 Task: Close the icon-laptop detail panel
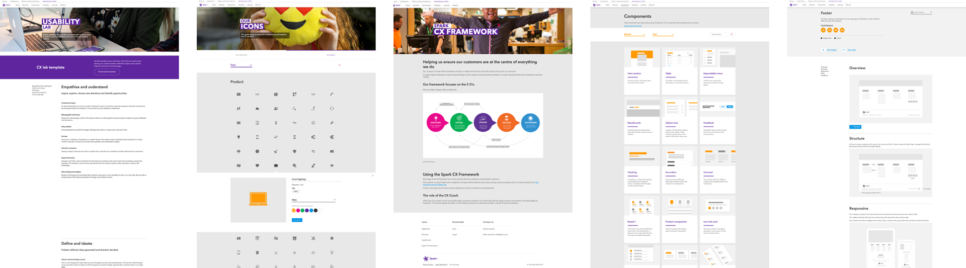(373, 175)
